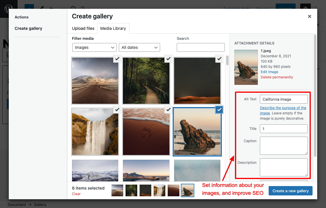Click Delete permanently for 1.jpeg
Screen dimensions: 326x208
[277, 77]
